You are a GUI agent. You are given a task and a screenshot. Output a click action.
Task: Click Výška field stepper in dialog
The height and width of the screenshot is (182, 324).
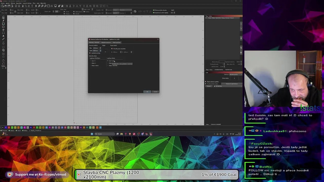100,51
